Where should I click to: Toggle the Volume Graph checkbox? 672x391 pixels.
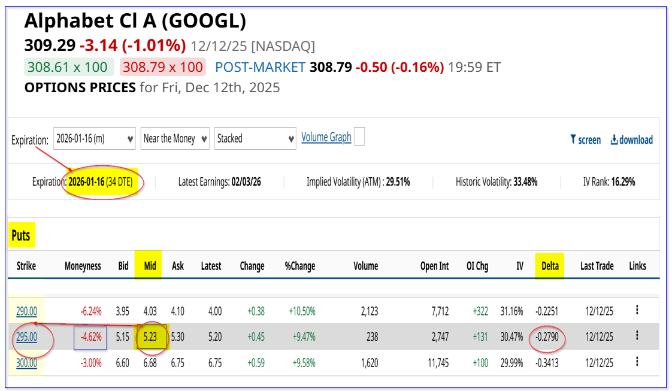(359, 137)
